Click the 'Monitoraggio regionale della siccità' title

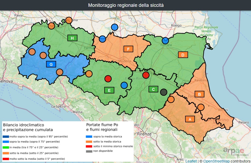pos(125,5)
